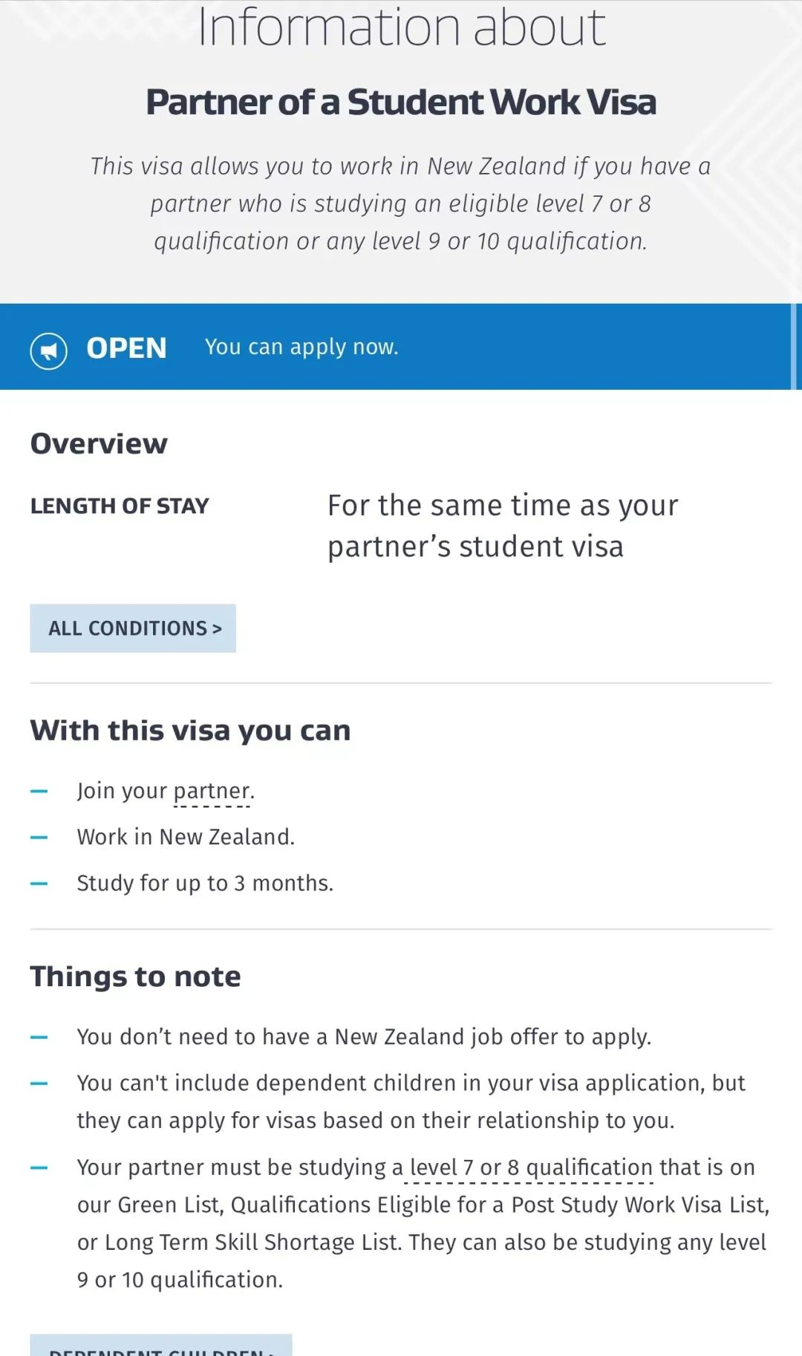Open the ALL CONDITIONS page
Image resolution: width=802 pixels, height=1356 pixels.
(x=133, y=628)
